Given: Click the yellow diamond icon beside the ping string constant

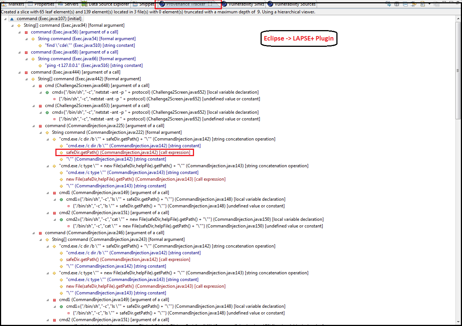Looking at the screenshot, I should tap(41, 65).
